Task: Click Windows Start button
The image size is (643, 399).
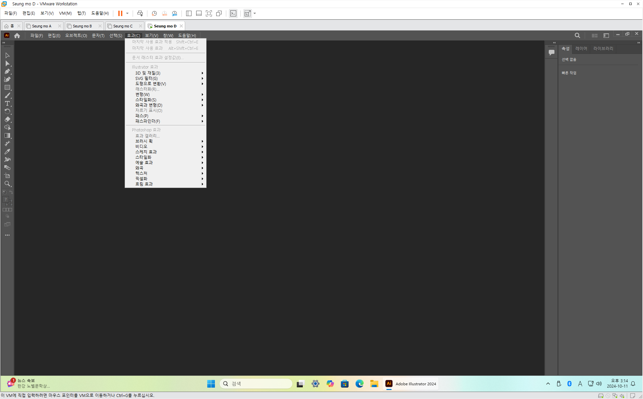Action: tap(211, 384)
